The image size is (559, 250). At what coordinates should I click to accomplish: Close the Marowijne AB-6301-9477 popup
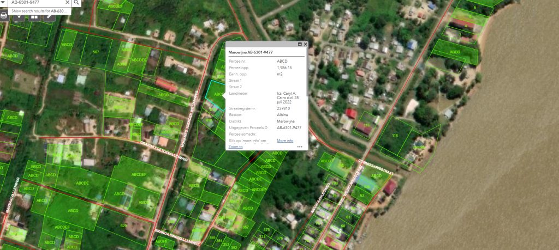pos(306,44)
